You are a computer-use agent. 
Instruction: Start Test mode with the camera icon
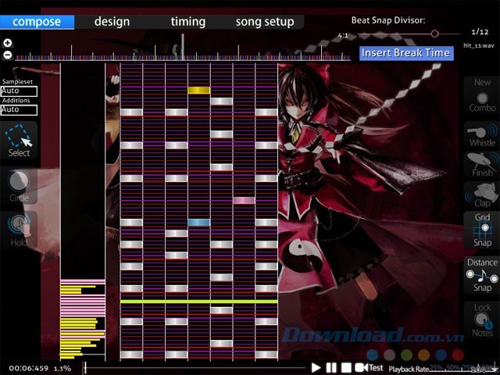[361, 368]
